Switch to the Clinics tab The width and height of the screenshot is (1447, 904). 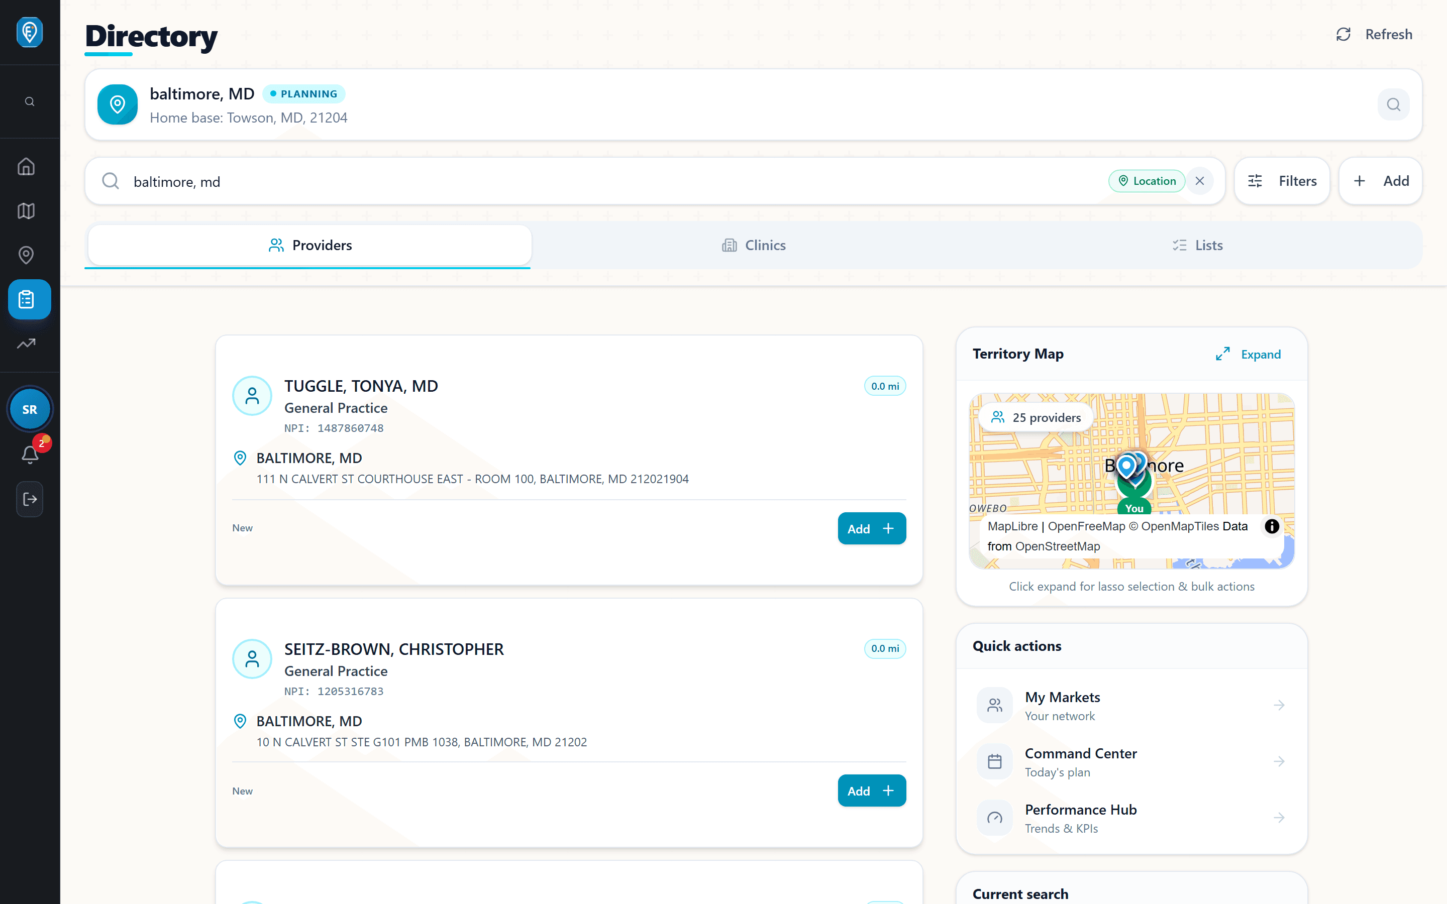click(x=754, y=245)
